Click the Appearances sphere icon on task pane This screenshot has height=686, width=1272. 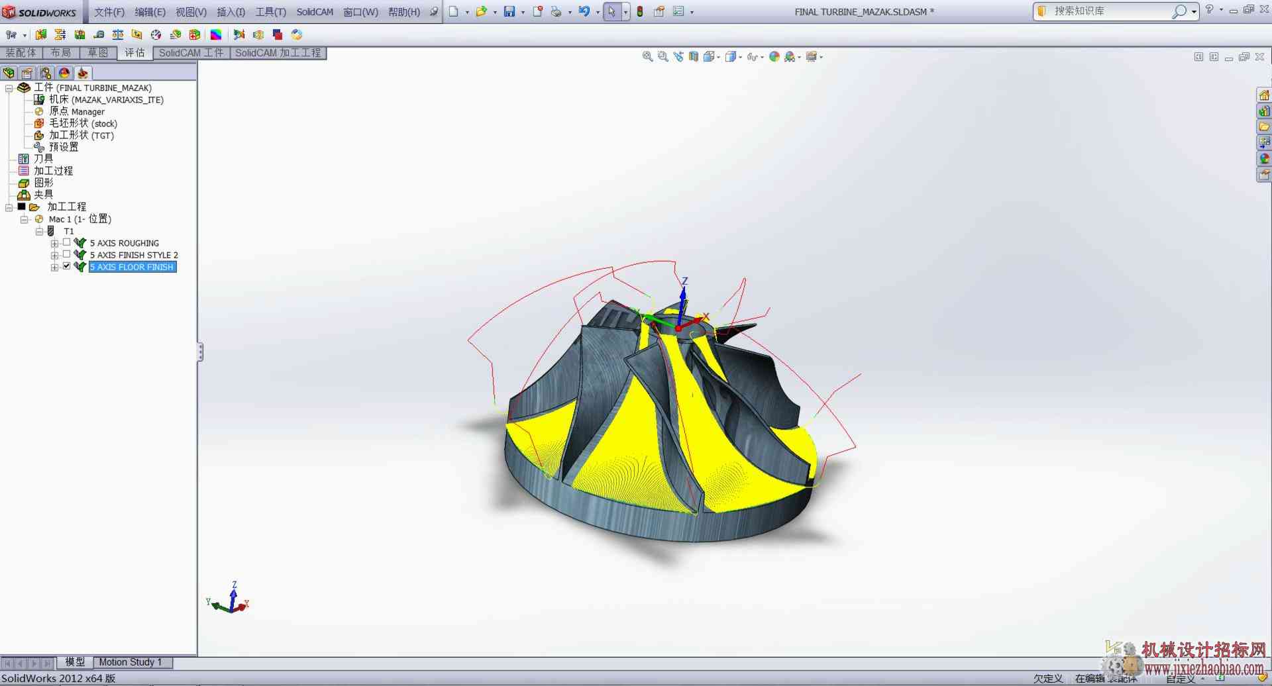click(x=1264, y=159)
